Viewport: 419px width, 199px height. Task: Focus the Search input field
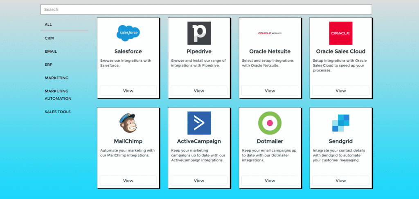point(206,9)
